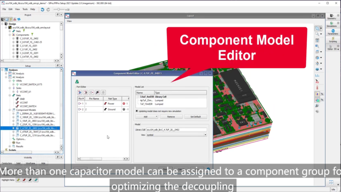This screenshot has height=192, width=341.
Task: Open the Tools menu
Action: pyautogui.click(x=25, y=9)
